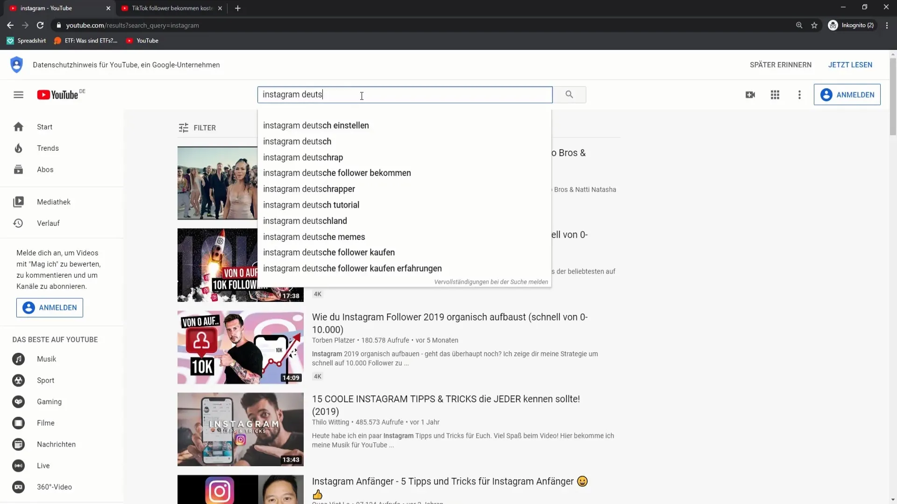Open the create video camera icon
The width and height of the screenshot is (897, 504).
pyautogui.click(x=750, y=95)
